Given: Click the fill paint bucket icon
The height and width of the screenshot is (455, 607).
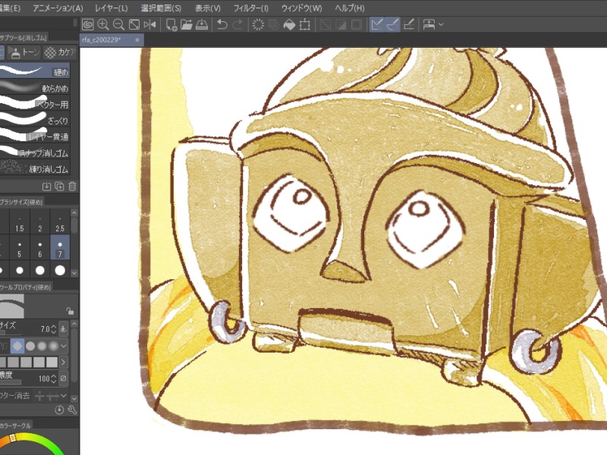Looking at the screenshot, I should [289, 25].
